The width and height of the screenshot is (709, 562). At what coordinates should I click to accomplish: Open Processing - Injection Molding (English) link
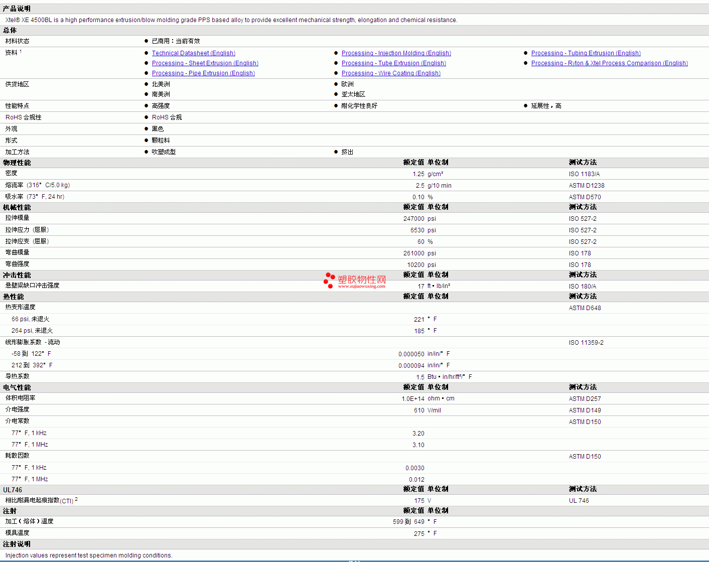coord(396,53)
